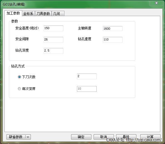Close the G01钻孔(编辑) dialog

click(x=156, y=3)
